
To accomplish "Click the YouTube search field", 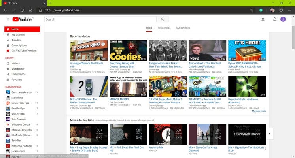I will (x=100, y=19).
